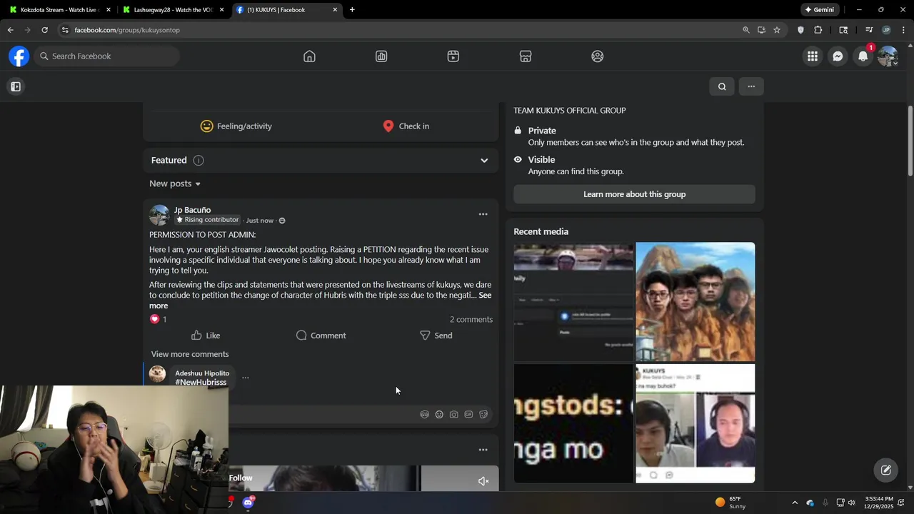Open browser zoom magnifier icon
This screenshot has width=914, height=514.
coord(746,30)
